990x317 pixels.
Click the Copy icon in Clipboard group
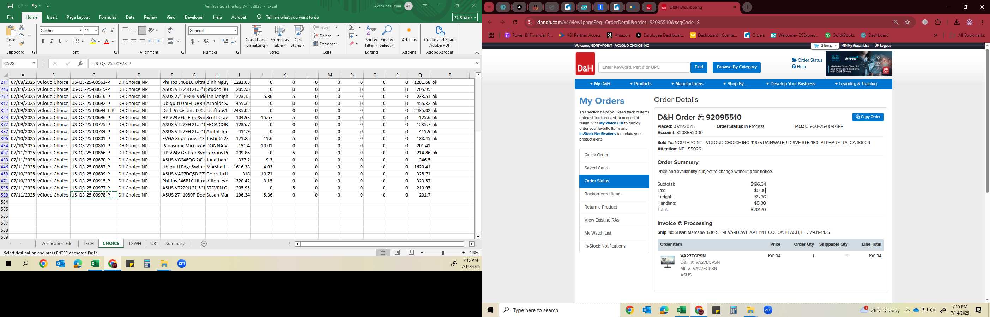[22, 36]
